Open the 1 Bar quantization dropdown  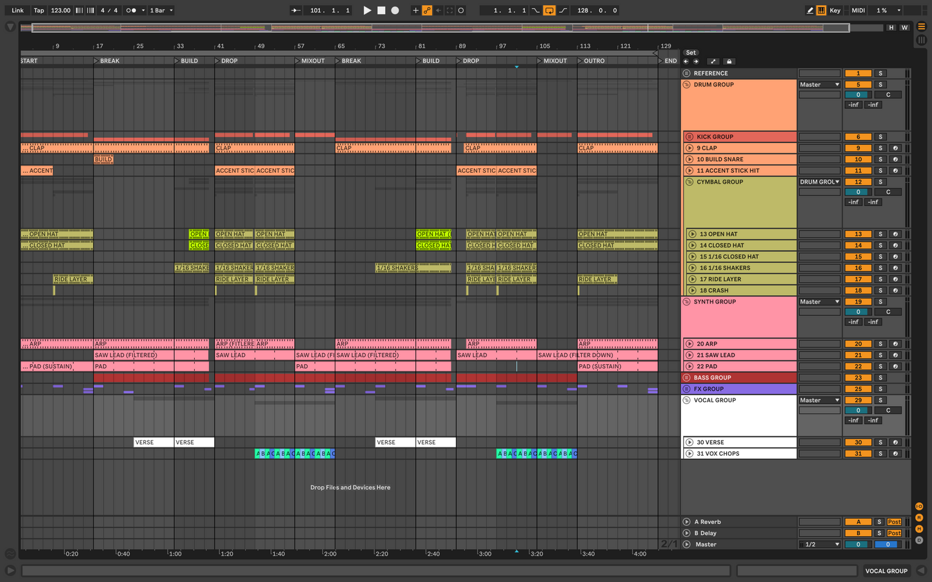(161, 10)
